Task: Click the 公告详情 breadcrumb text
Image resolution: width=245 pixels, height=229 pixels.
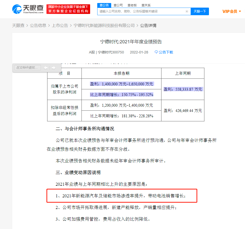Action: (x=148, y=25)
